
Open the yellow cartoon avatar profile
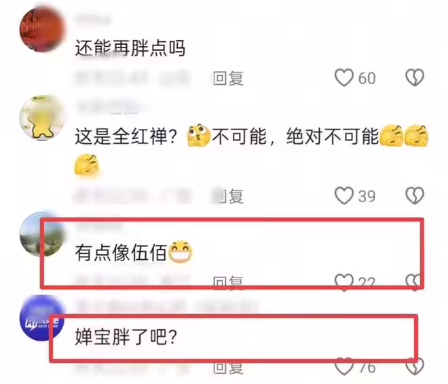click(x=42, y=118)
